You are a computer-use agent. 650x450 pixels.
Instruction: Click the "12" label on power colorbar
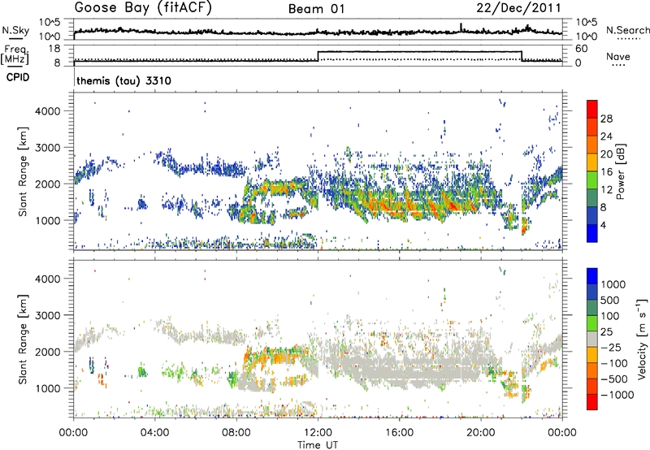pos(606,190)
